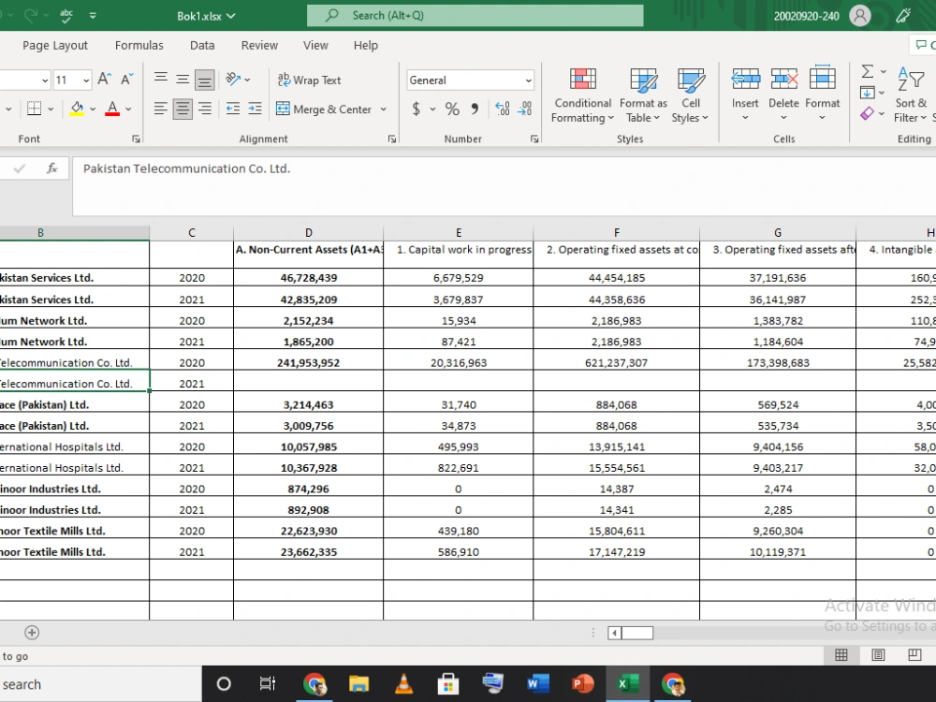Viewport: 936px width, 702px height.
Task: Click the Decrease Font Size icon
Action: (x=126, y=80)
